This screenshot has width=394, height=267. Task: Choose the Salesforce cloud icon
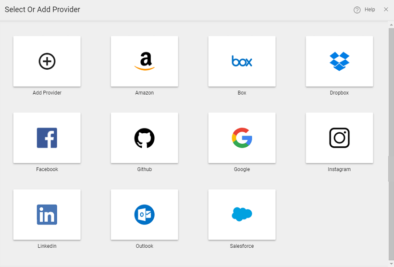pyautogui.click(x=242, y=214)
